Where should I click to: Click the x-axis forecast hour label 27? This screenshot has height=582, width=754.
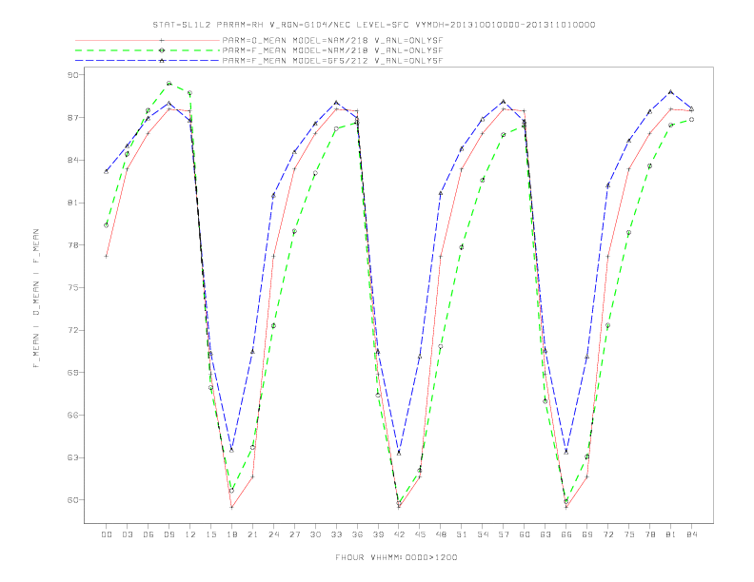[x=294, y=534]
